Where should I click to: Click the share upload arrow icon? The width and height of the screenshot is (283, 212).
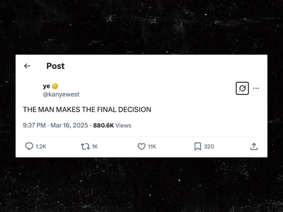click(253, 146)
